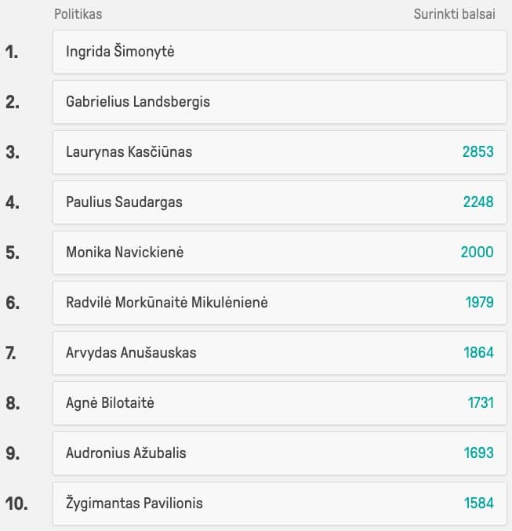Click the 1693 vote count
512x531 pixels.
478,453
